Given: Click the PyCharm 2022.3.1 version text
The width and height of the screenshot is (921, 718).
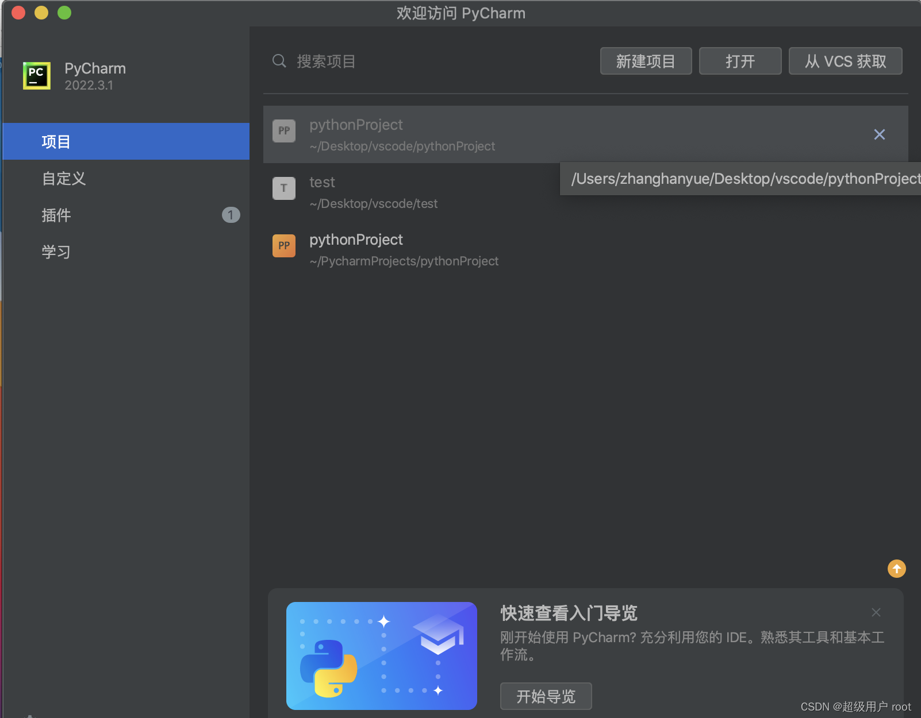Looking at the screenshot, I should [x=89, y=85].
